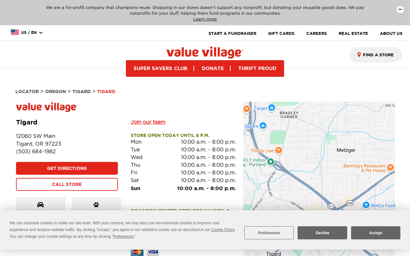Screen dimensions: 410x256
Task: Open START A FUNDRAISER menu item
Action: click(x=232, y=33)
